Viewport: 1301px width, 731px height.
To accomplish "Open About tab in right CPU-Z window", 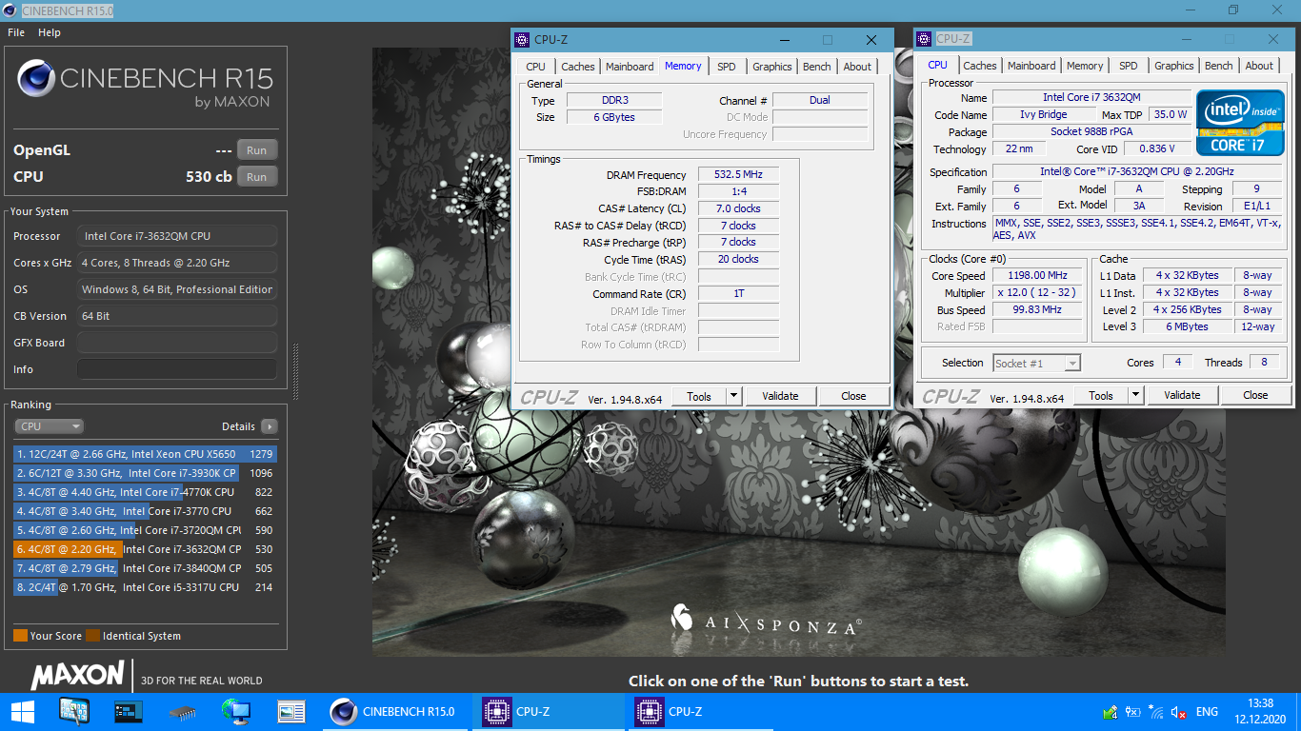I will 1259,66.
